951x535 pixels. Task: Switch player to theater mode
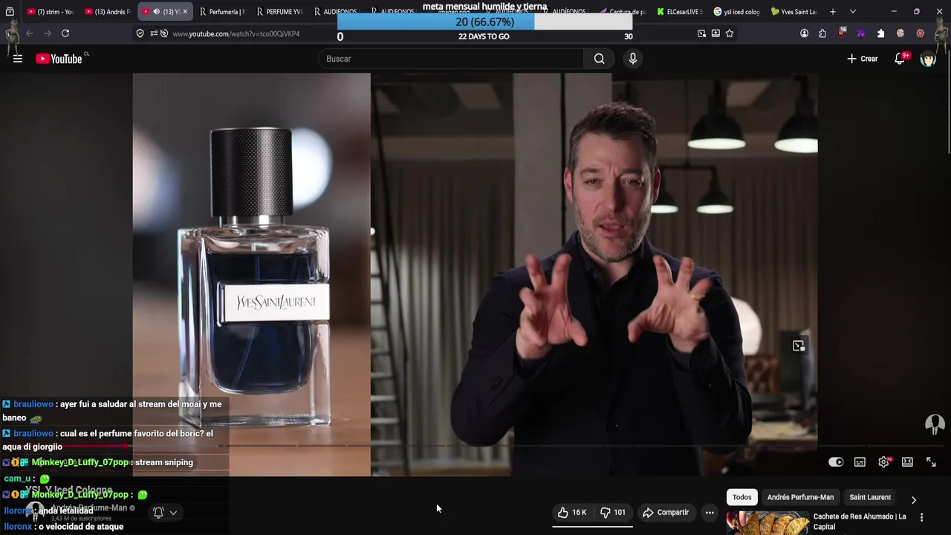click(907, 462)
